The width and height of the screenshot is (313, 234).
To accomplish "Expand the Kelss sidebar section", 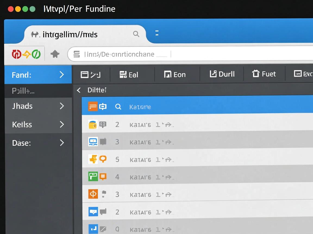I will pyautogui.click(x=62, y=124).
